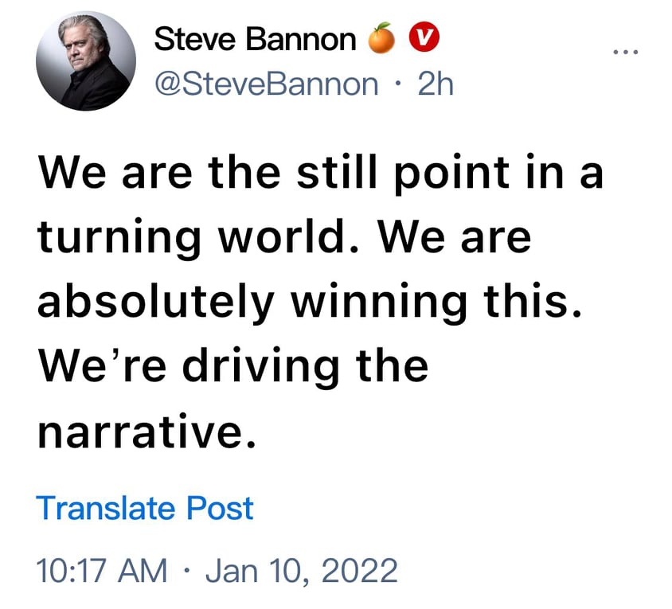Select the "Jan 10, 2022" date
Image resolution: width=672 pixels, height=609 pixels.
(301, 570)
